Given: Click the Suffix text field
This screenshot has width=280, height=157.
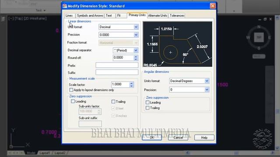Looking at the screenshot, I should tap(117, 72).
